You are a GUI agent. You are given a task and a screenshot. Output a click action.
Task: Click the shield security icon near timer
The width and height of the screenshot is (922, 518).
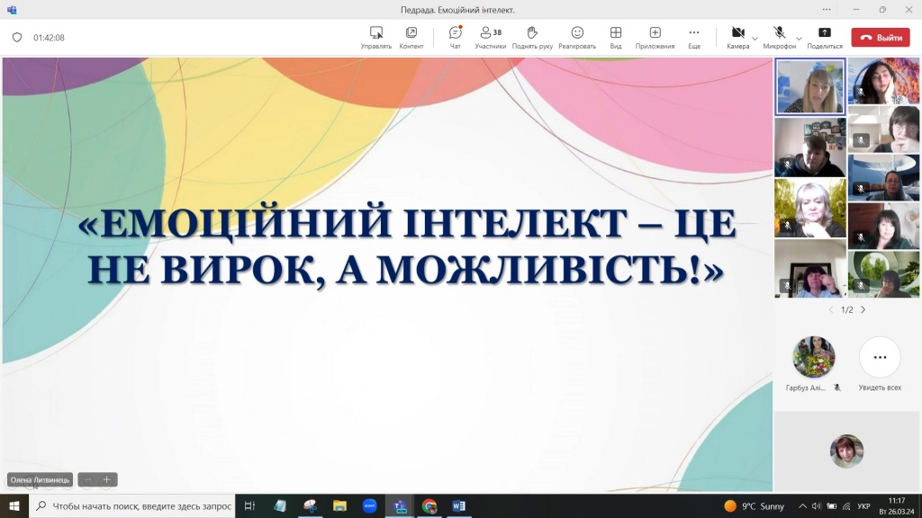pos(17,38)
